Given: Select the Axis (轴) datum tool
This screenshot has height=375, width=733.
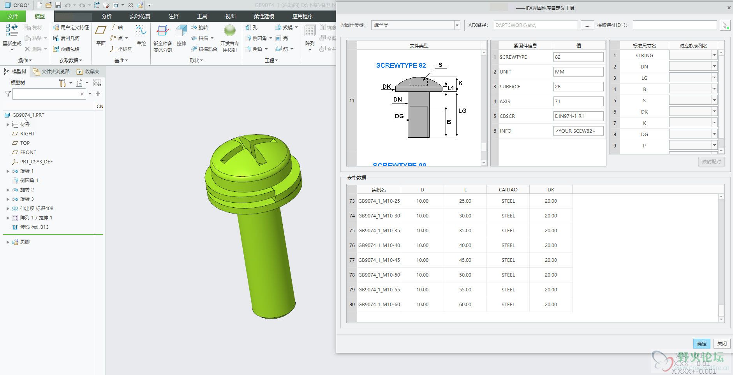Looking at the screenshot, I should tap(117, 27).
